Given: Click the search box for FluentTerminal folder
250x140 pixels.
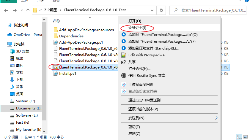Looking at the screenshot, I should [x=208, y=10].
